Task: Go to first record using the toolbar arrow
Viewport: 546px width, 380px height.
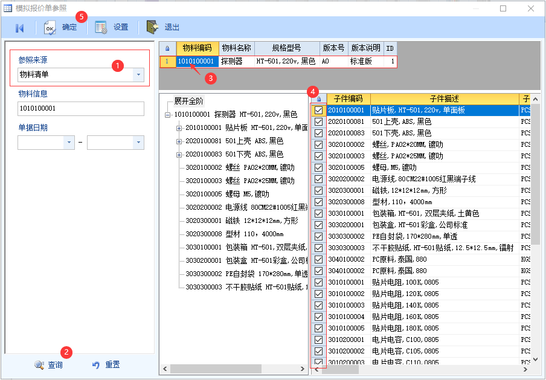Action: [x=20, y=28]
